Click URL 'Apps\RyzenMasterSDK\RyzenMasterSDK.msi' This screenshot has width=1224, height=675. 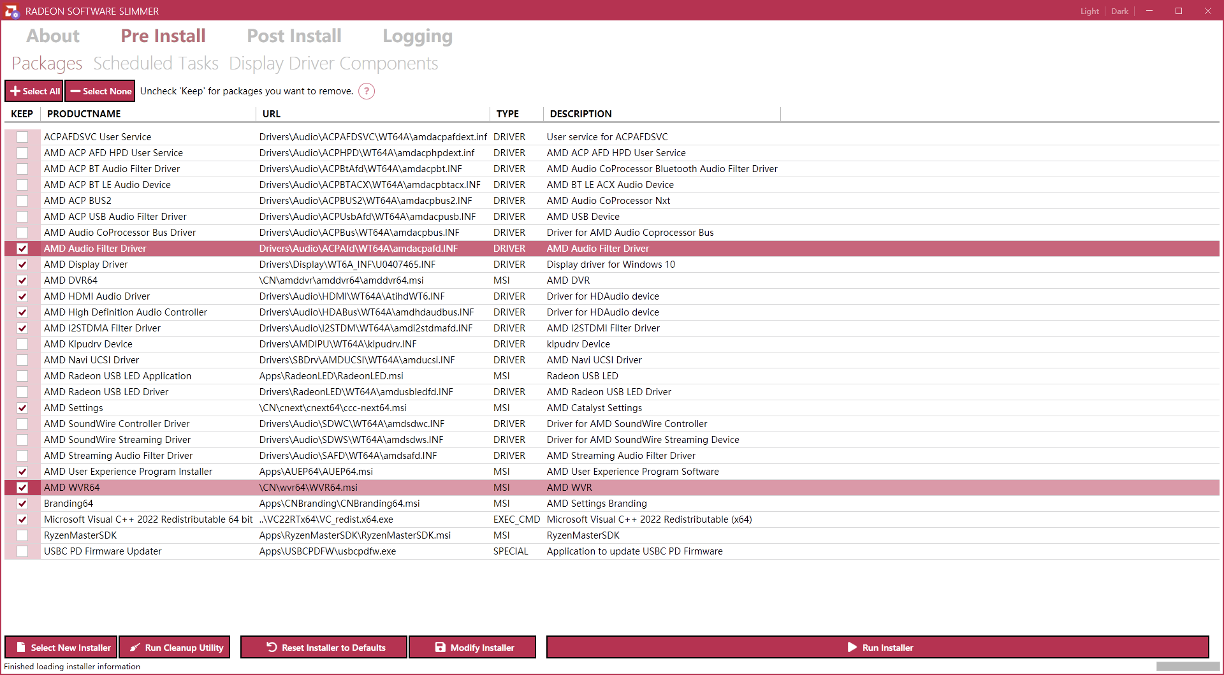coord(355,535)
